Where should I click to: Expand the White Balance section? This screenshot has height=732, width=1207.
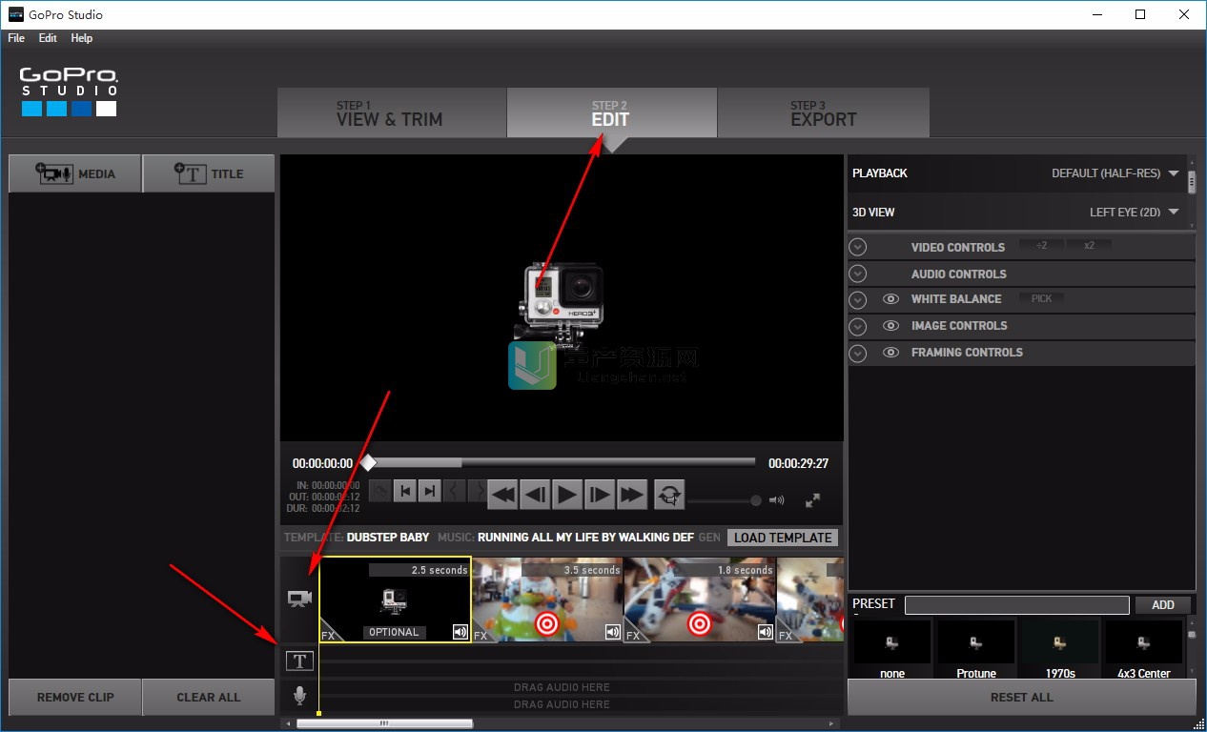pyautogui.click(x=858, y=299)
